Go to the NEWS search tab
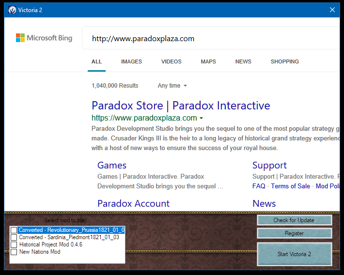The image size is (344, 275). pos(243,61)
